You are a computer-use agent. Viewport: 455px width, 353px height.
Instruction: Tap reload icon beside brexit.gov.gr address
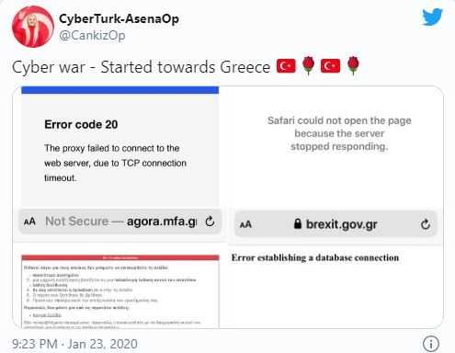point(426,224)
